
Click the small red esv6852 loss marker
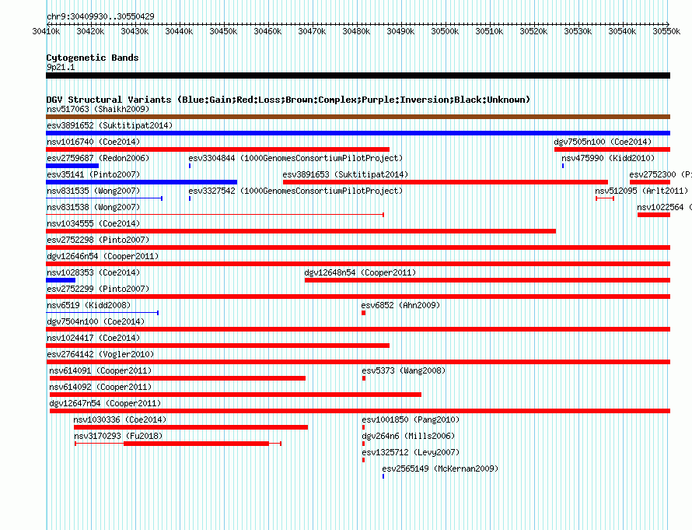tap(364, 313)
